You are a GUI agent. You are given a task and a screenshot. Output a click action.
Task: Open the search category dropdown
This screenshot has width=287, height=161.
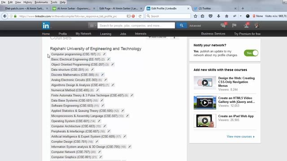pyautogui.click(x=92, y=25)
